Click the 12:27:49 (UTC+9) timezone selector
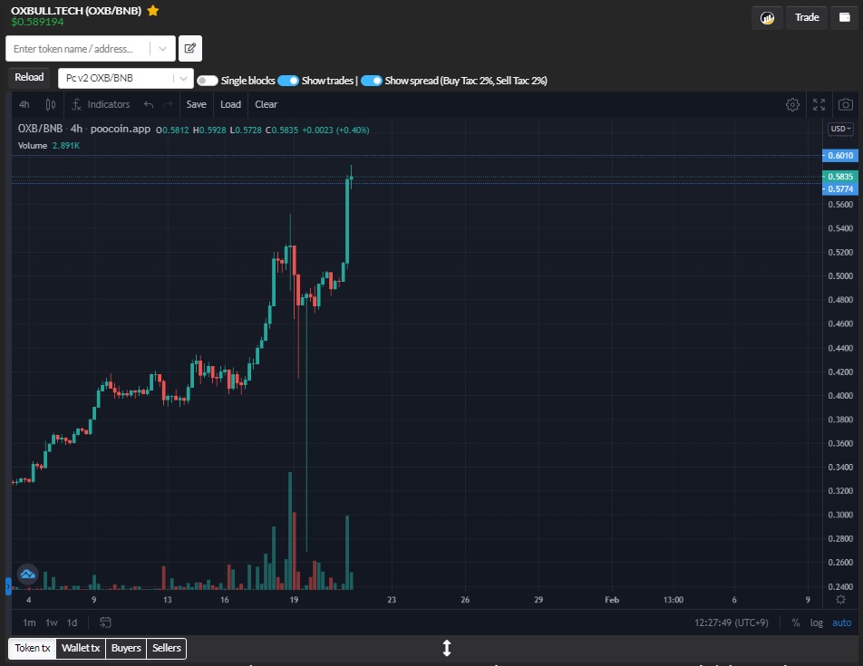 (731, 623)
